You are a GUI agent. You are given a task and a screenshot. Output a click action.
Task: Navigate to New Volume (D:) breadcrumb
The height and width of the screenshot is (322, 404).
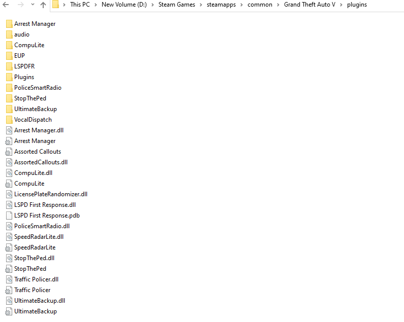[x=124, y=5]
